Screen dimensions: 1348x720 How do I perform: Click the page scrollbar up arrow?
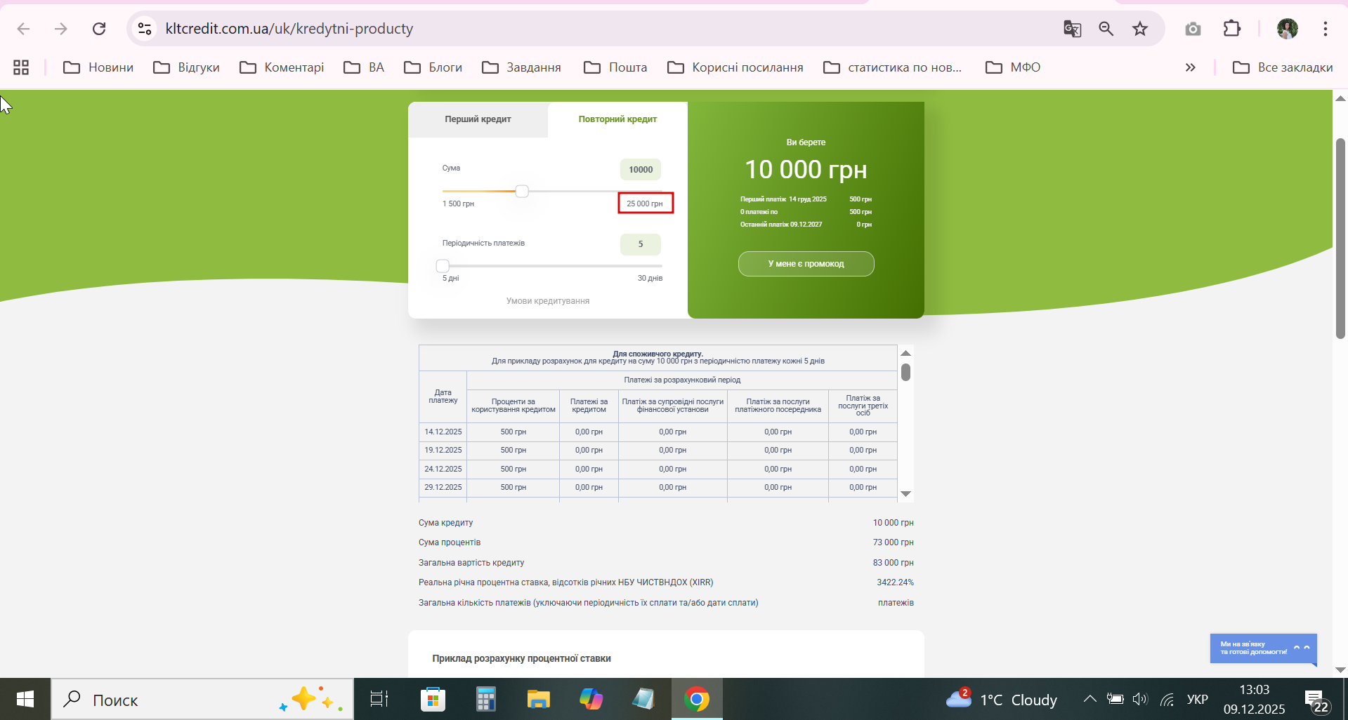[x=1340, y=98]
